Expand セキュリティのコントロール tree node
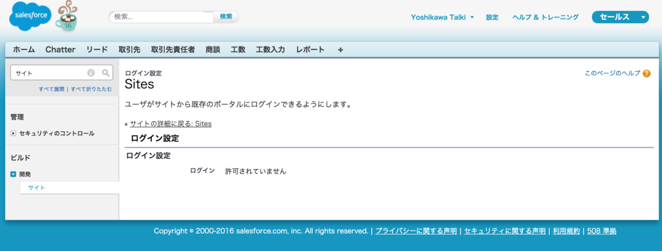662x251 pixels. 13,133
